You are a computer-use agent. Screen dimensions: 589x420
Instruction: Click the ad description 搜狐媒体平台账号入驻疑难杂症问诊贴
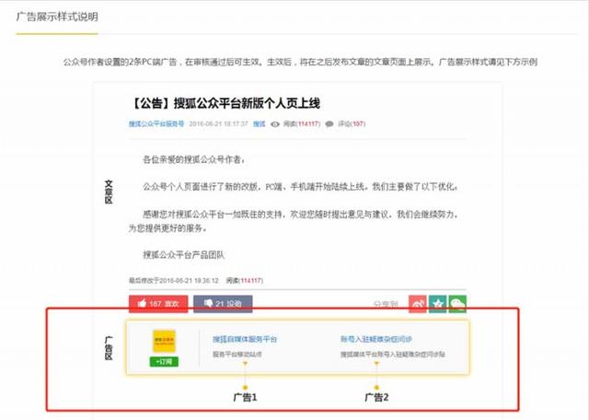tap(393, 355)
